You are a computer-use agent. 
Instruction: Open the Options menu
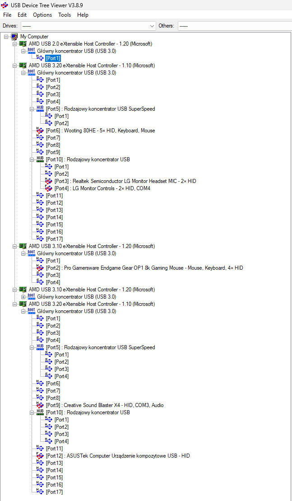[x=42, y=15]
